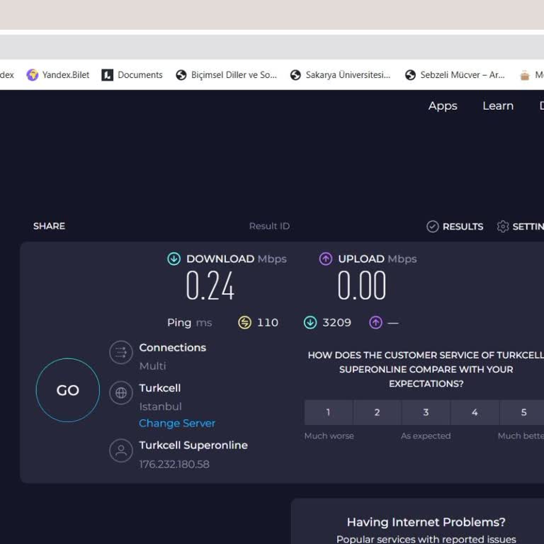This screenshot has width=544, height=544.
Task: Click the Biçimsel Diller globe favicon
Action: click(x=181, y=74)
